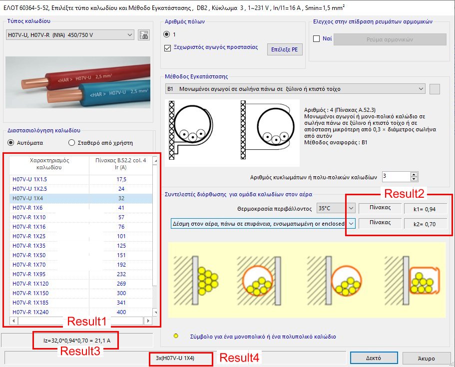
Task: Click 3x(H07V-U 1X4) result text
Action: [175, 359]
